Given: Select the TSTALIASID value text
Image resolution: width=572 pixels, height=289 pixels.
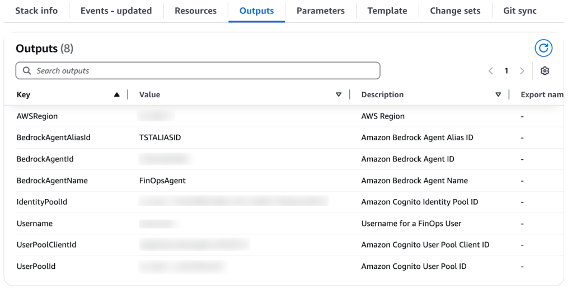Looking at the screenshot, I should (160, 138).
